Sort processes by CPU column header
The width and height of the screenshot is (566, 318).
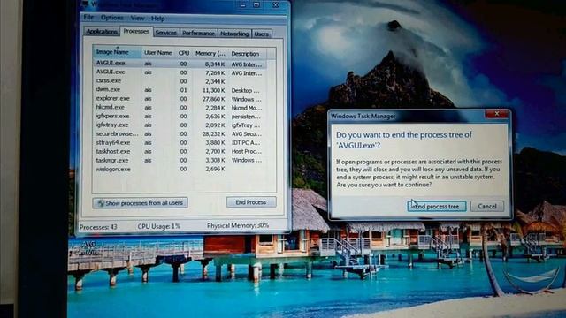tap(183, 53)
